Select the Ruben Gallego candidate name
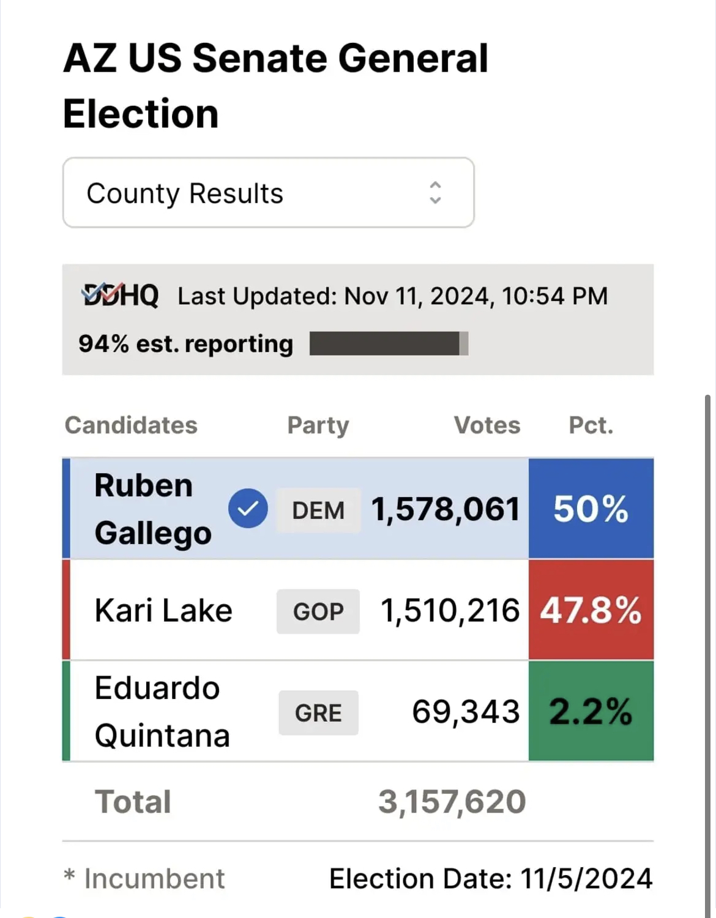716x918 pixels. click(153, 509)
